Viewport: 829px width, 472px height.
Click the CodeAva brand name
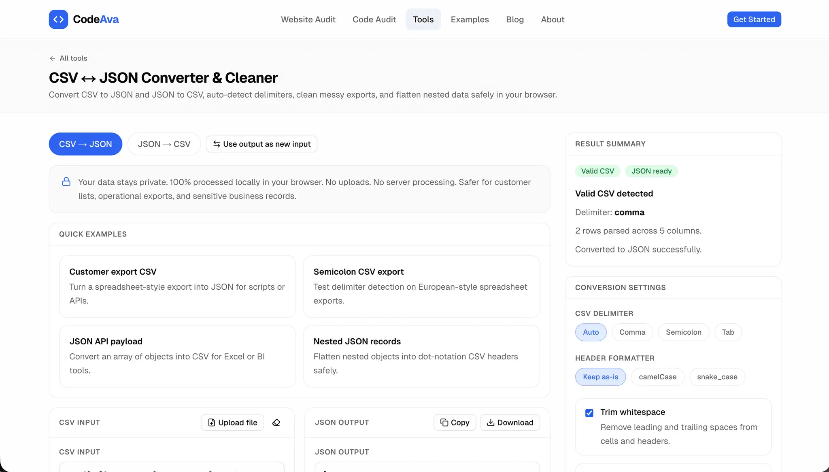click(96, 19)
